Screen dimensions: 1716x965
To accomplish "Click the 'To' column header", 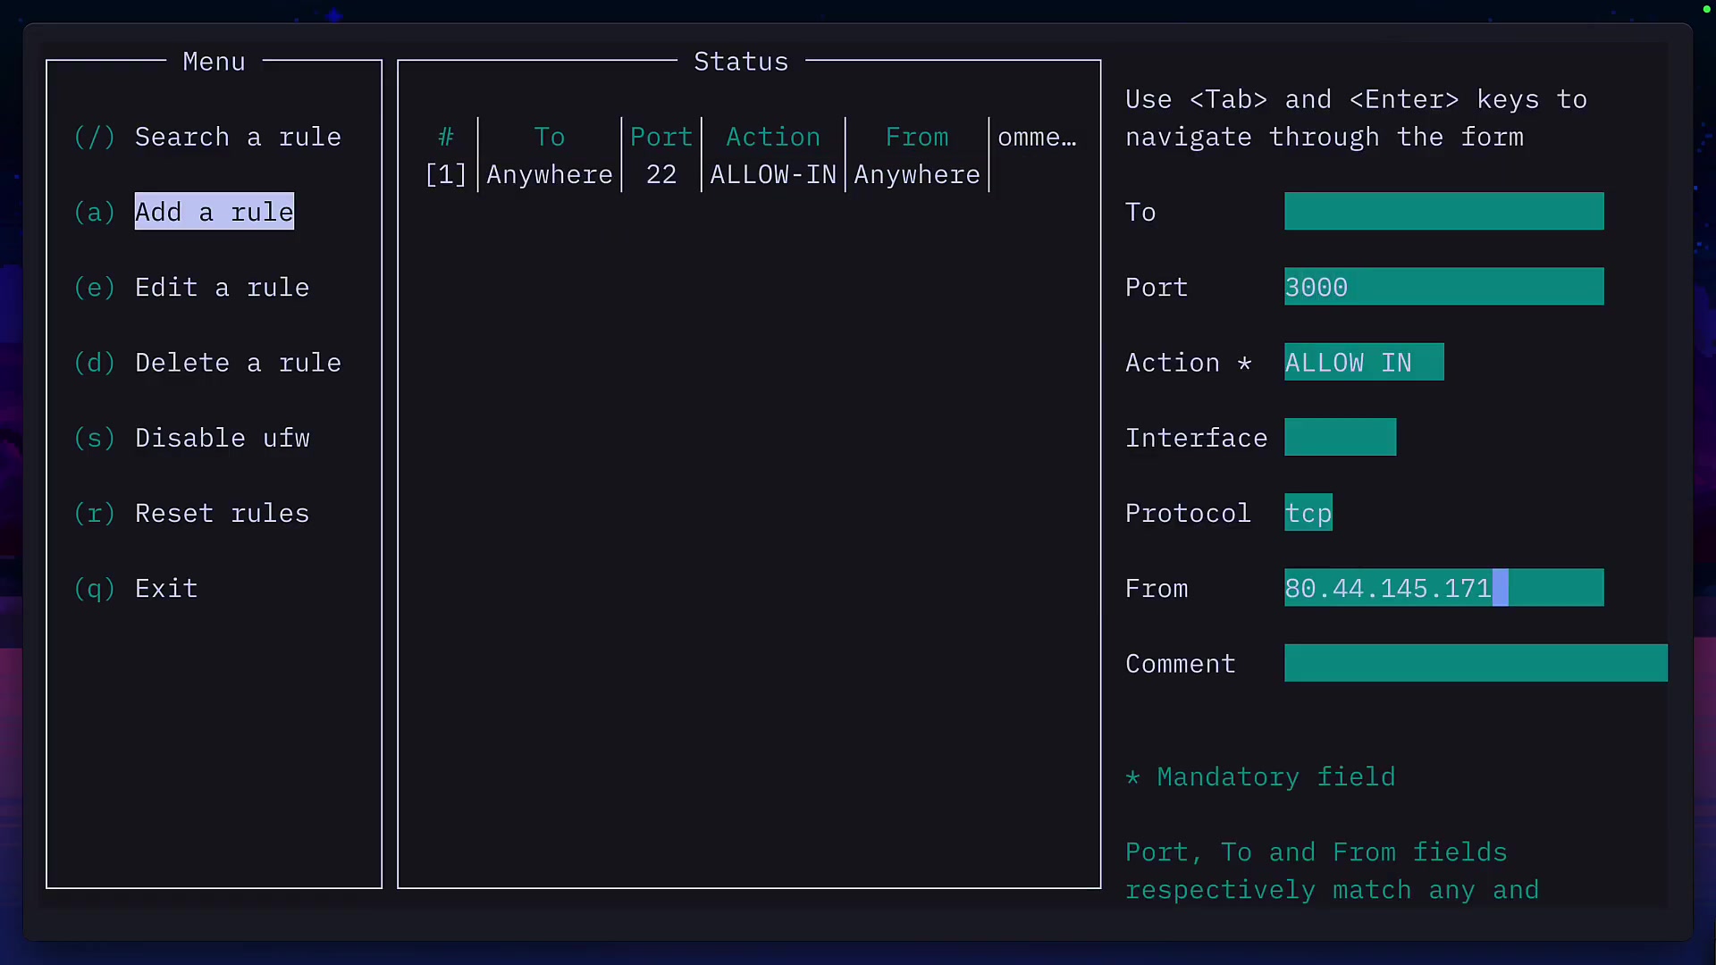I will [550, 136].
